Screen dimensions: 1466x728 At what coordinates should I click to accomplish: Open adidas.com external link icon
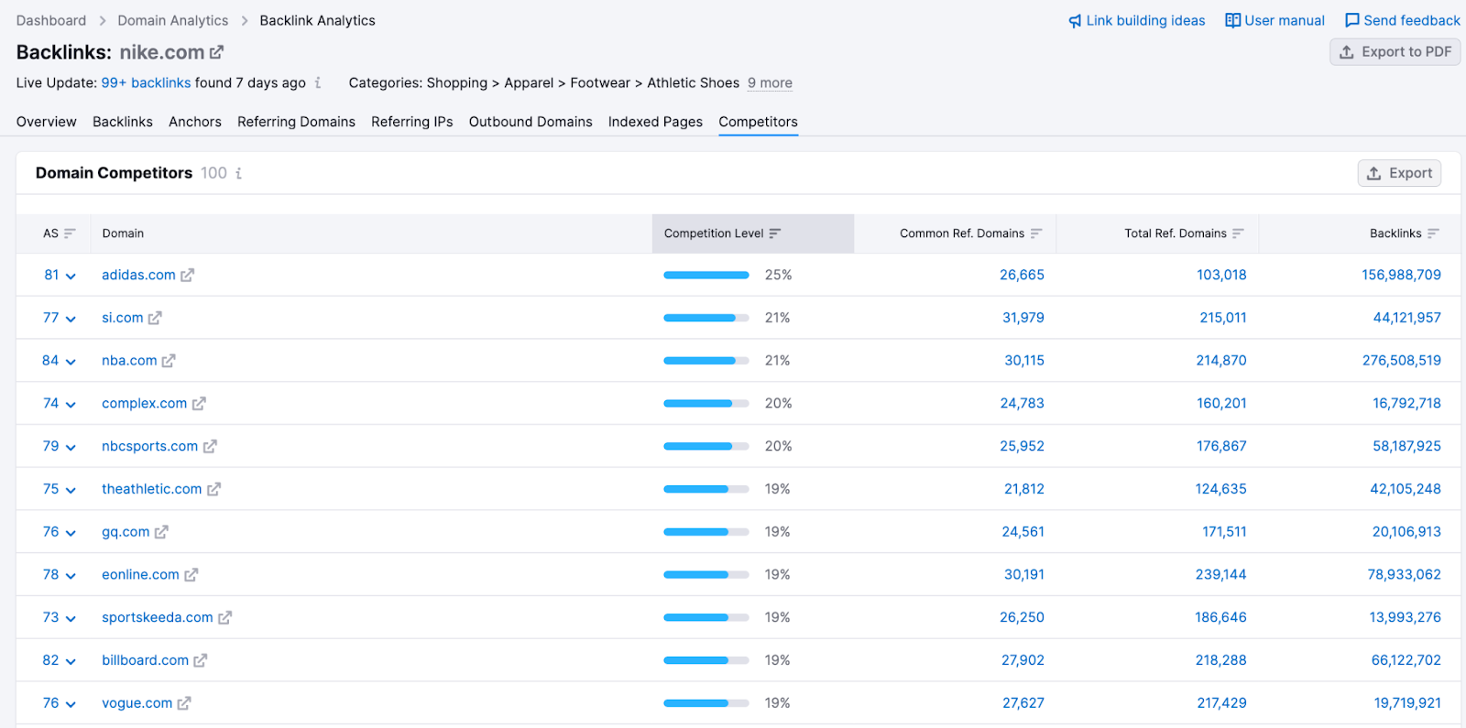coord(187,276)
